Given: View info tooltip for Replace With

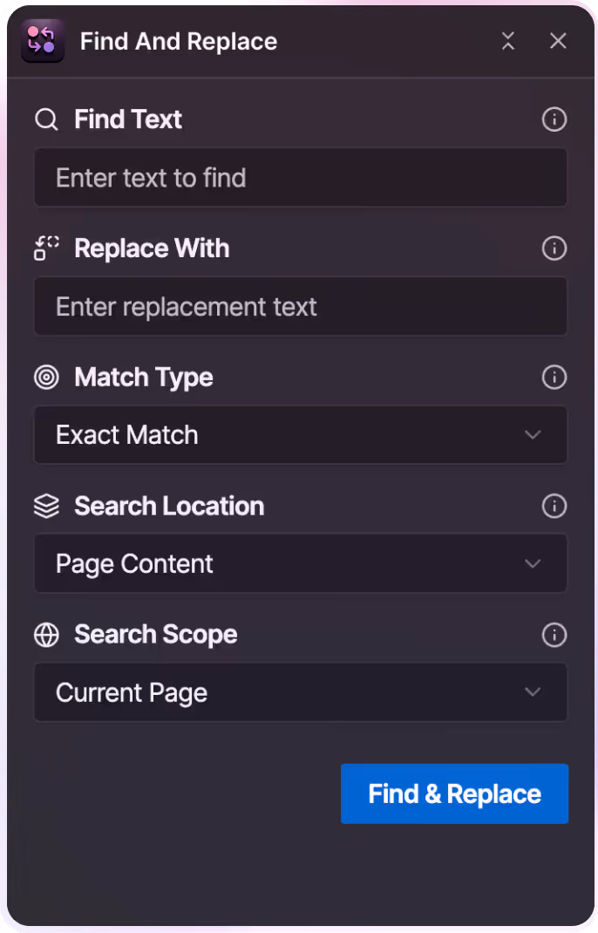Looking at the screenshot, I should [554, 249].
